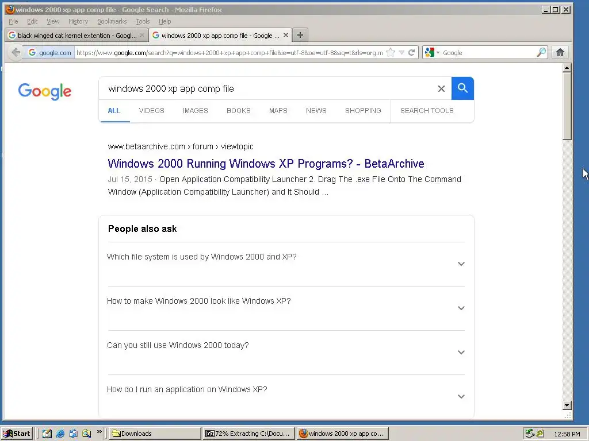Close the 'black winged cat kernel extention' tab
This screenshot has width=589, height=441.
pos(142,35)
